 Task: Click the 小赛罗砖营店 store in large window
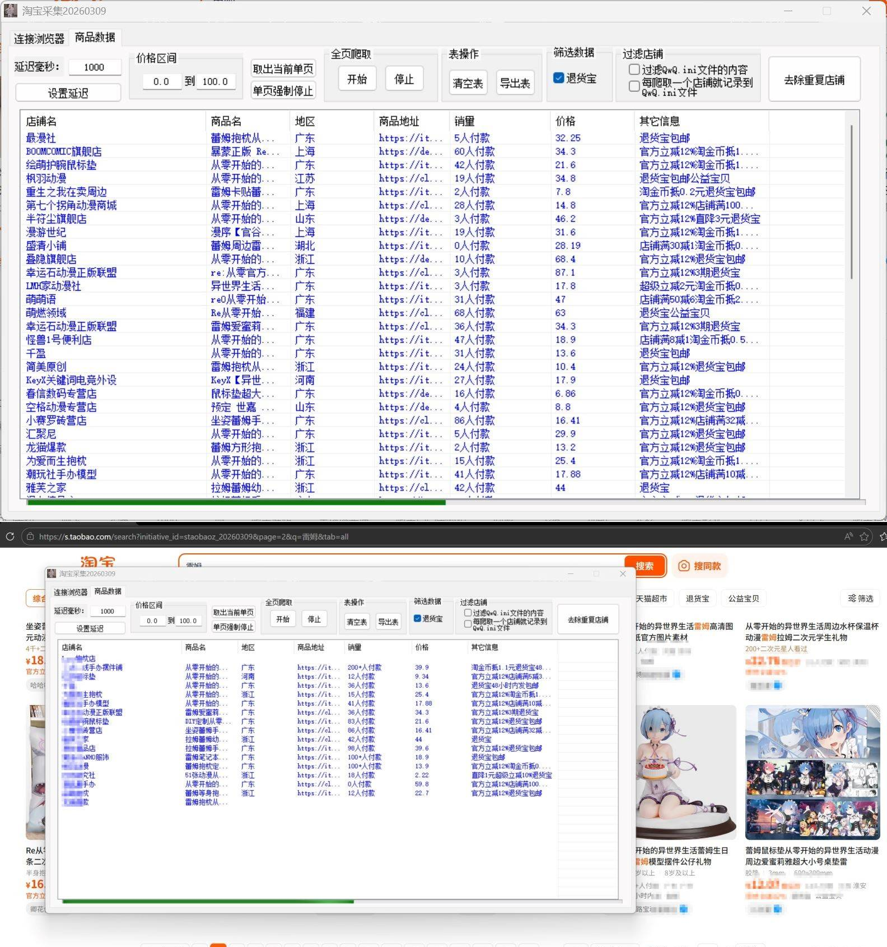56,421
